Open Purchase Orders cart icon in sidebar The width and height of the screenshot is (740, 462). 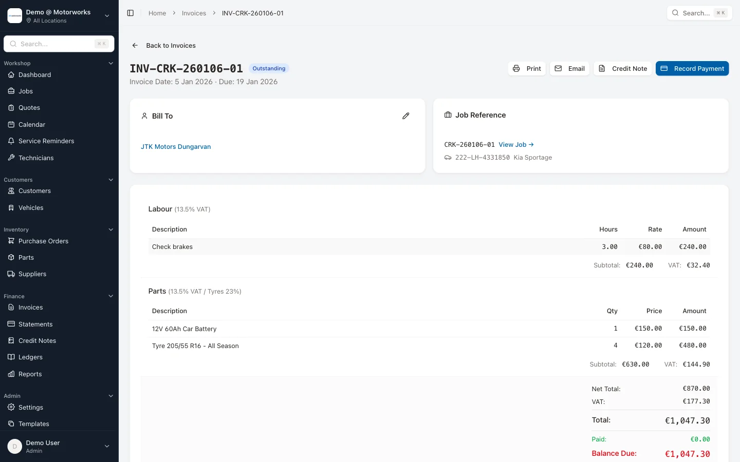11,241
